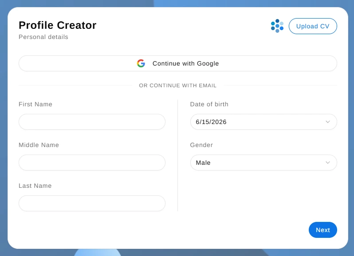The image size is (354, 256).
Task: Click the Upload CV button
Action: click(313, 26)
